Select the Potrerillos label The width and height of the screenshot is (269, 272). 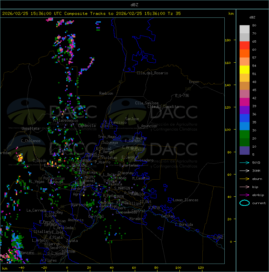coord(54,178)
